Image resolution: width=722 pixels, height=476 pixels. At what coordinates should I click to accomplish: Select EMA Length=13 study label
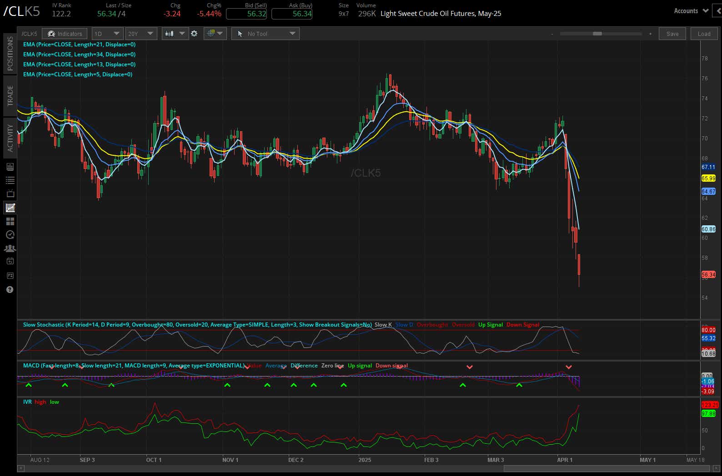tap(79, 64)
